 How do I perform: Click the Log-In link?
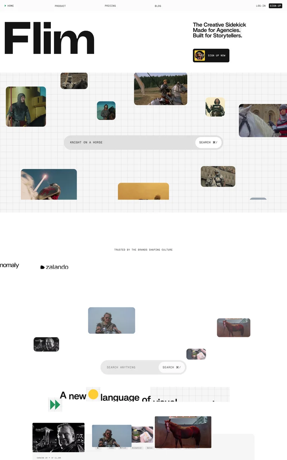(261, 6)
